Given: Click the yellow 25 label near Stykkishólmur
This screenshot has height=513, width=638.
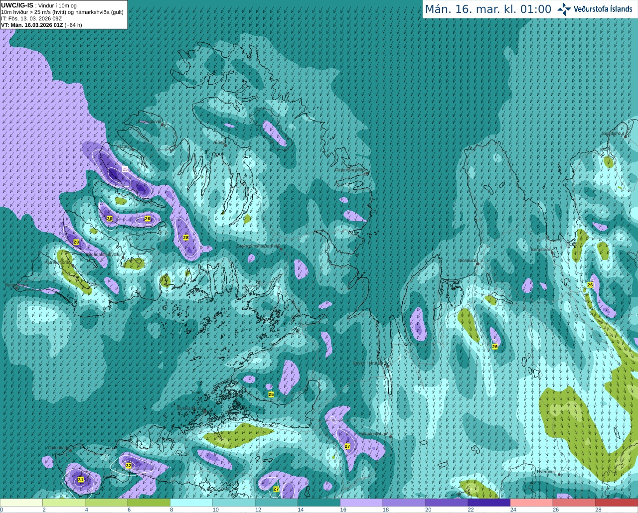Looking at the screenshot, I should pos(271,394).
